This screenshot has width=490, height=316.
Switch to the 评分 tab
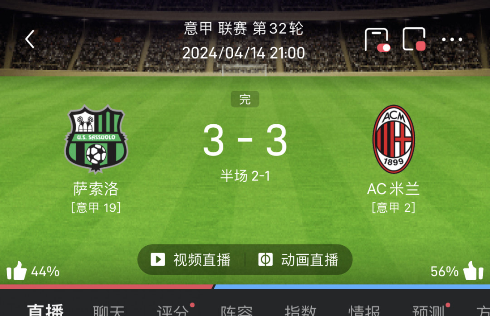tap(173, 311)
